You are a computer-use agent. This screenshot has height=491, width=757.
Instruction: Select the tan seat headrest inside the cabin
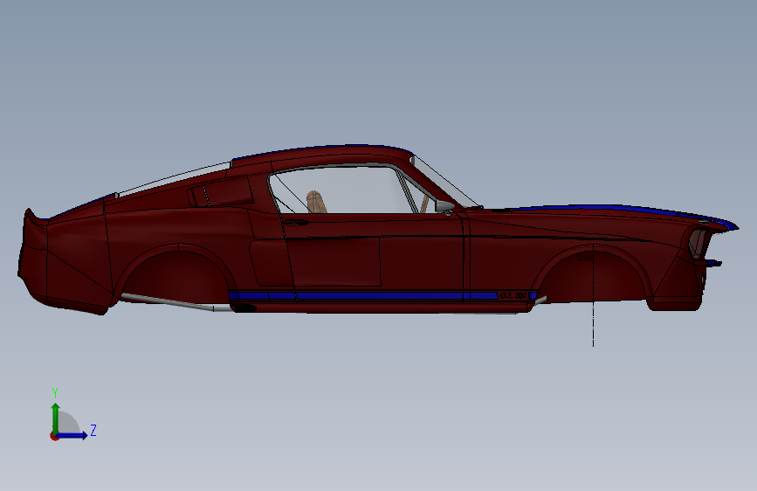pyautogui.click(x=315, y=202)
